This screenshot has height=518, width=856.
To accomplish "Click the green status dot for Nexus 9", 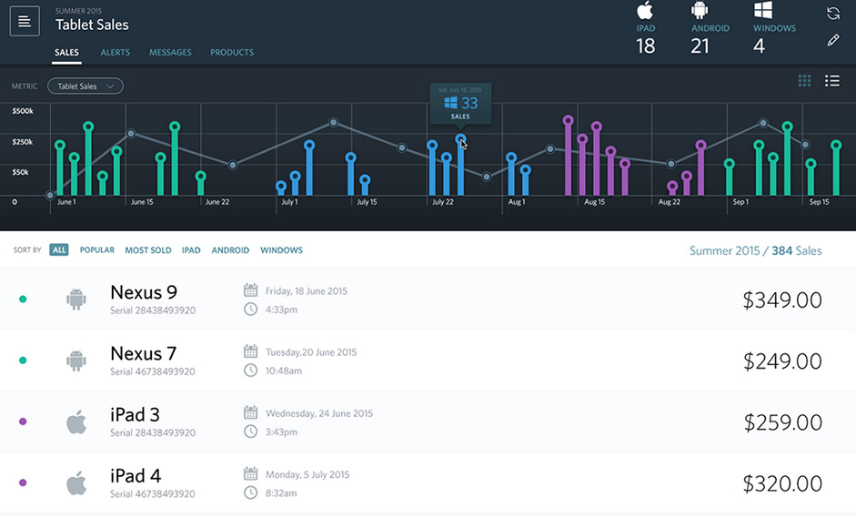I will click(x=23, y=299).
